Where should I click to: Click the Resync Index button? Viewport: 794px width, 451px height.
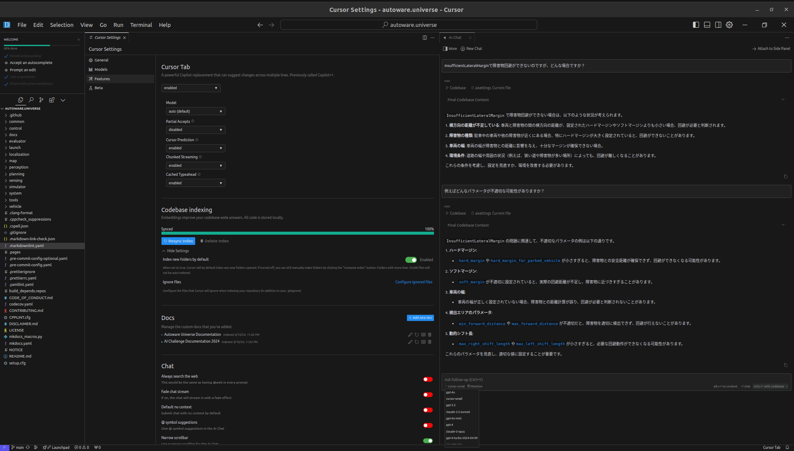click(178, 241)
